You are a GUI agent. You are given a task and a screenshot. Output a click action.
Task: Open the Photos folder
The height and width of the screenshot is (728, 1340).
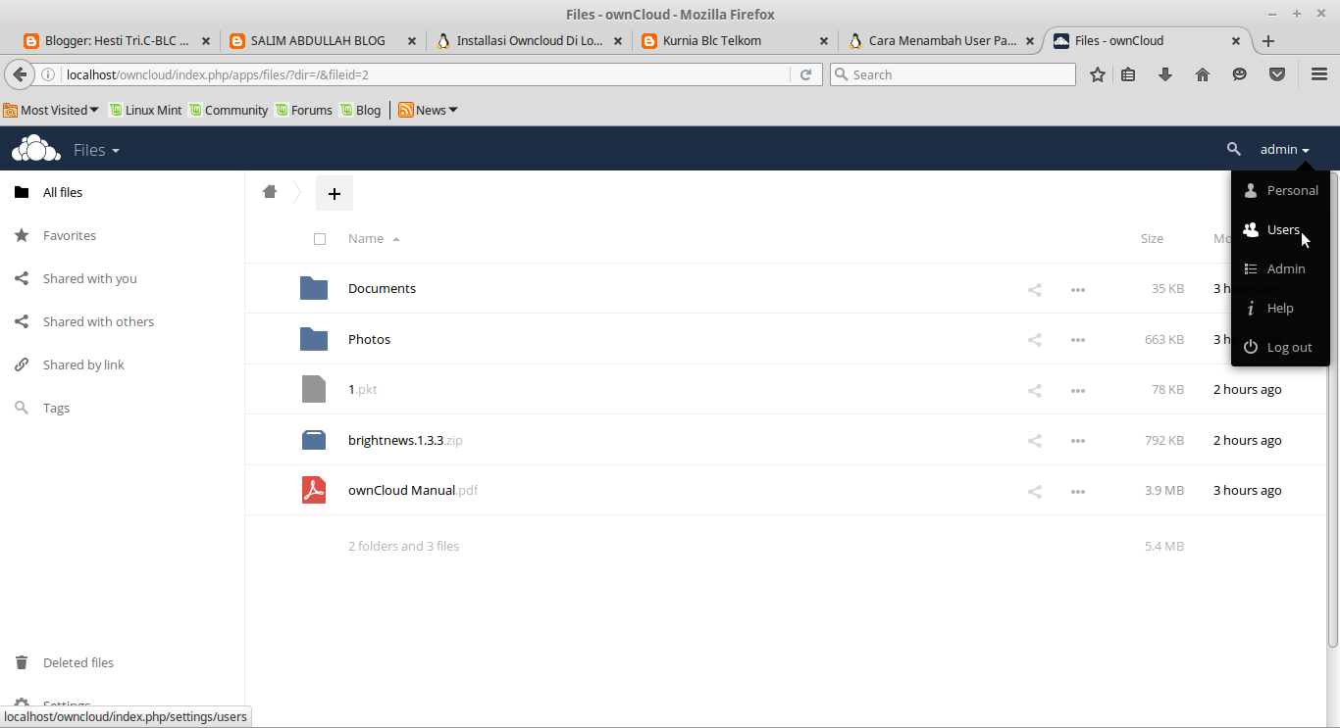(369, 339)
